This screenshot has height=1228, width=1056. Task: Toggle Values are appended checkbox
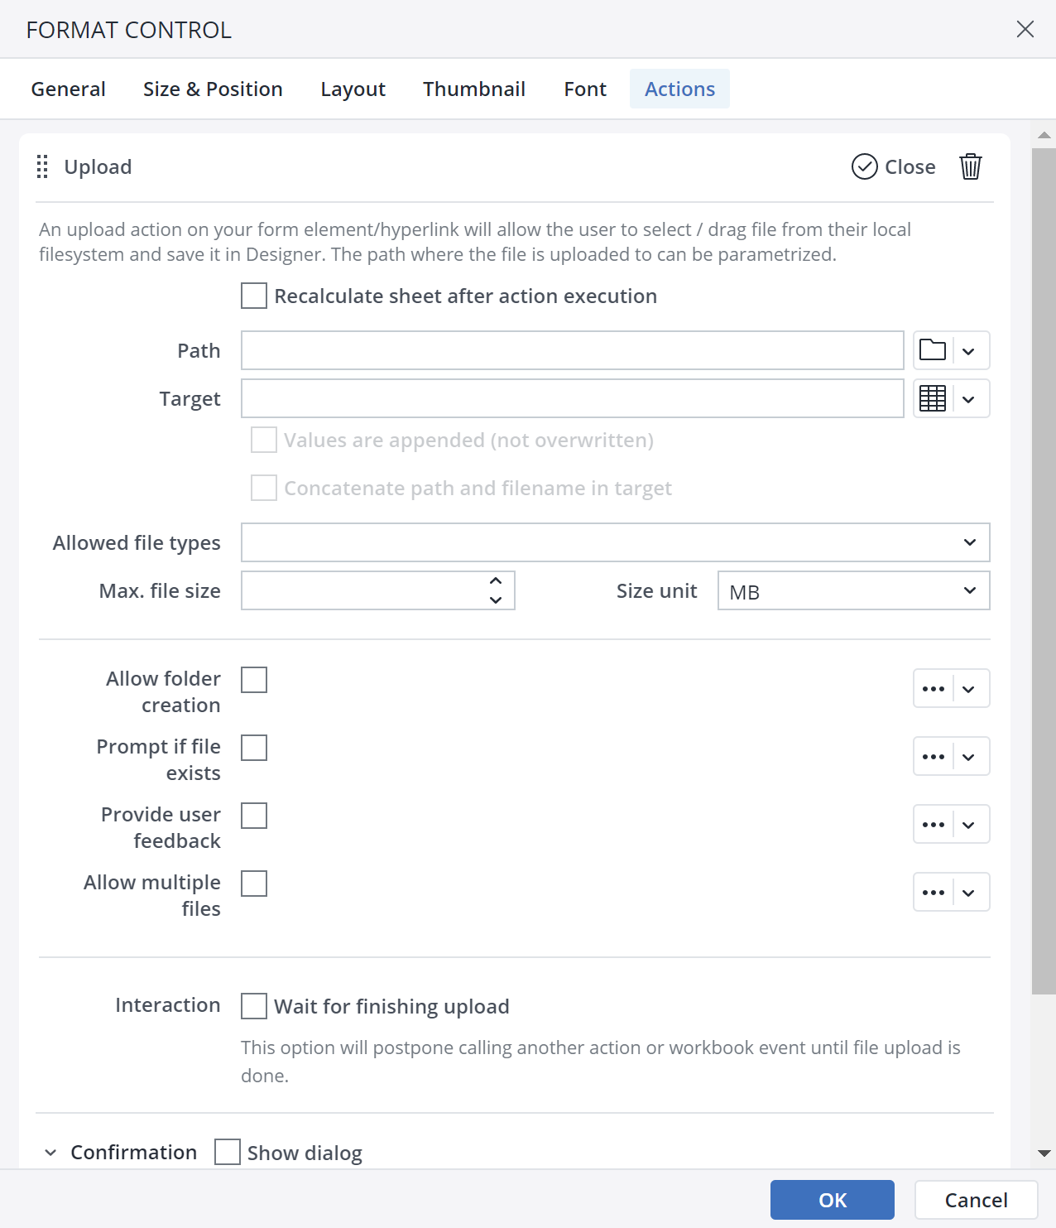click(x=264, y=440)
